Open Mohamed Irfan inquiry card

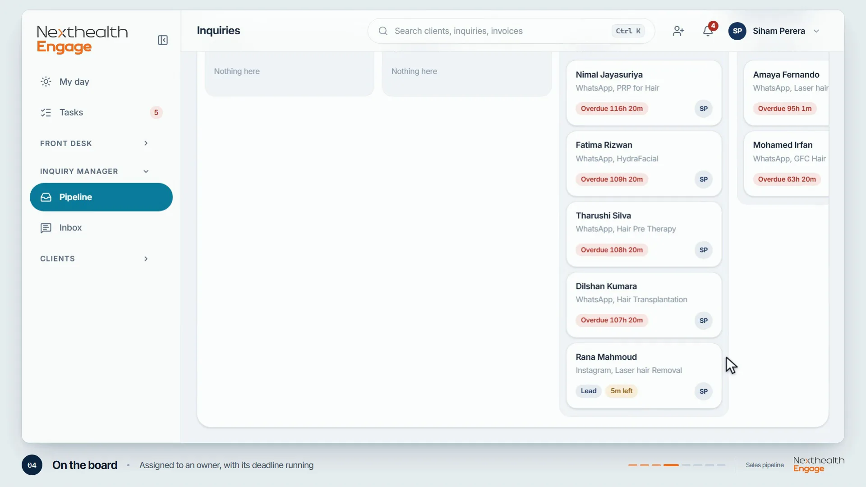tap(786, 163)
